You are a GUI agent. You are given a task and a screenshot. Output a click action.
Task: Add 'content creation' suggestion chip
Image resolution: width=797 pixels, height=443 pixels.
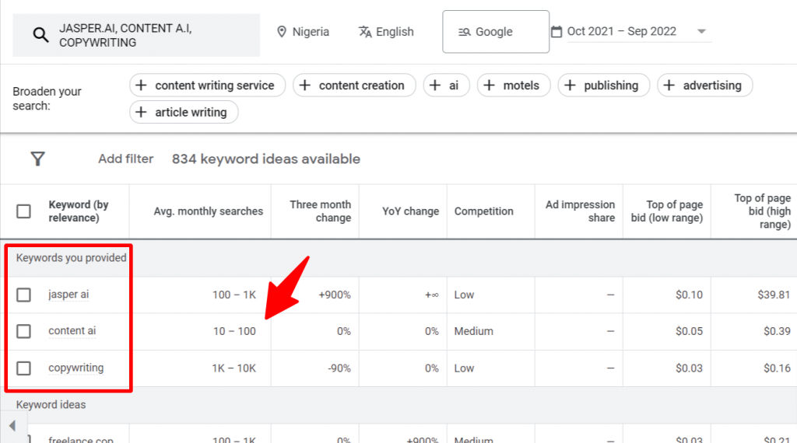click(x=354, y=85)
